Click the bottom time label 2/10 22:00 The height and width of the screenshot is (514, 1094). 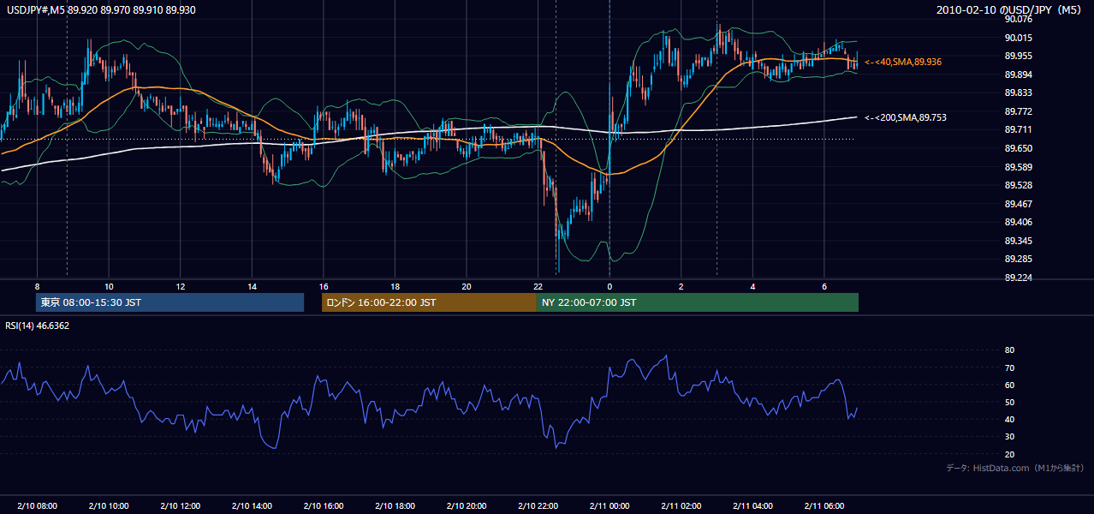[x=538, y=506]
